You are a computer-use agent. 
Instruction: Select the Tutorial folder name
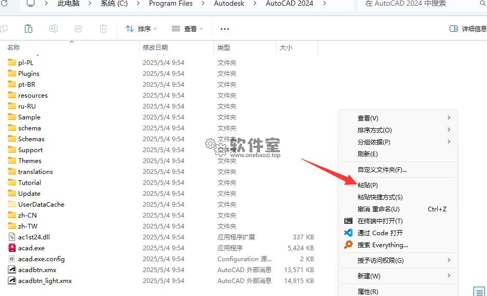(30, 183)
